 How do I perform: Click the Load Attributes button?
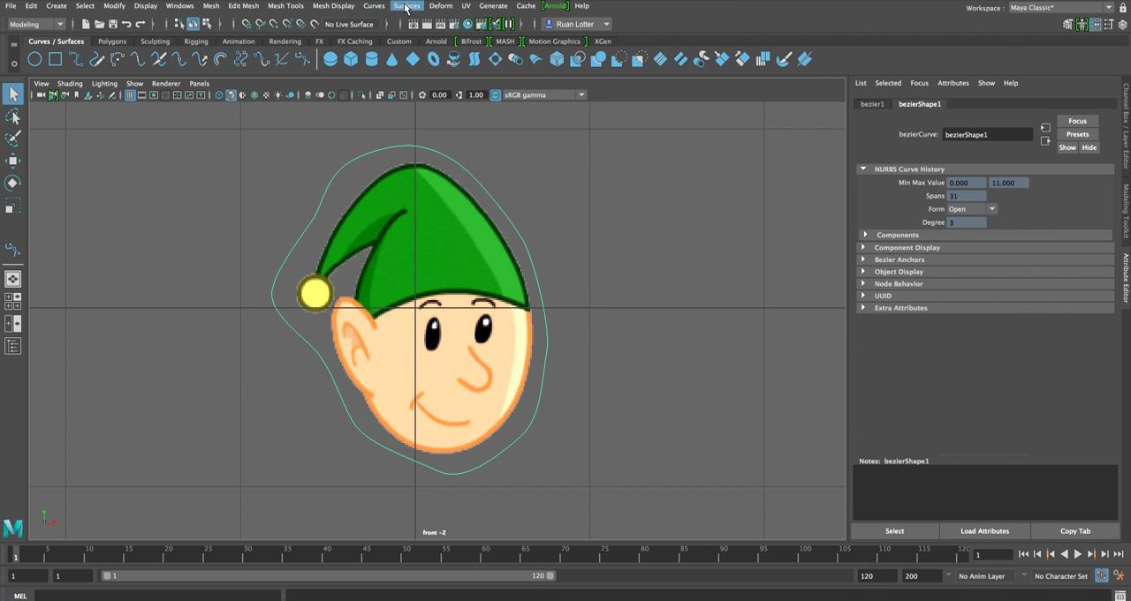pyautogui.click(x=984, y=531)
